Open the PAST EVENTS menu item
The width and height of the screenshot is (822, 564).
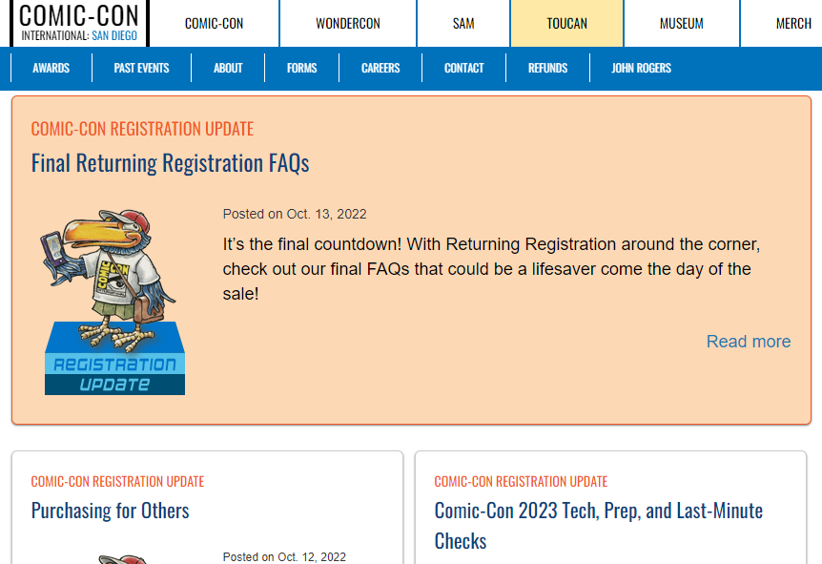[x=141, y=68]
